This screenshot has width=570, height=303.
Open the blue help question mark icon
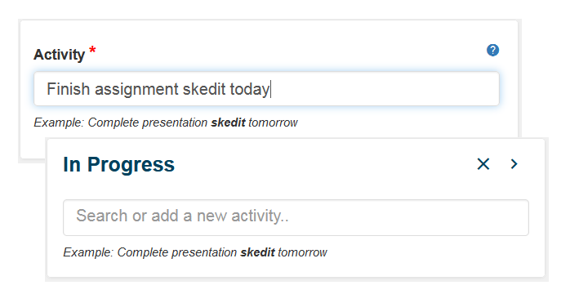pos(492,50)
